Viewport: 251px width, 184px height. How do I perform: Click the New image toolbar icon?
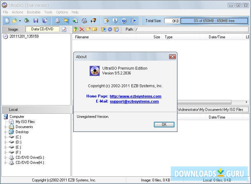[7, 21]
